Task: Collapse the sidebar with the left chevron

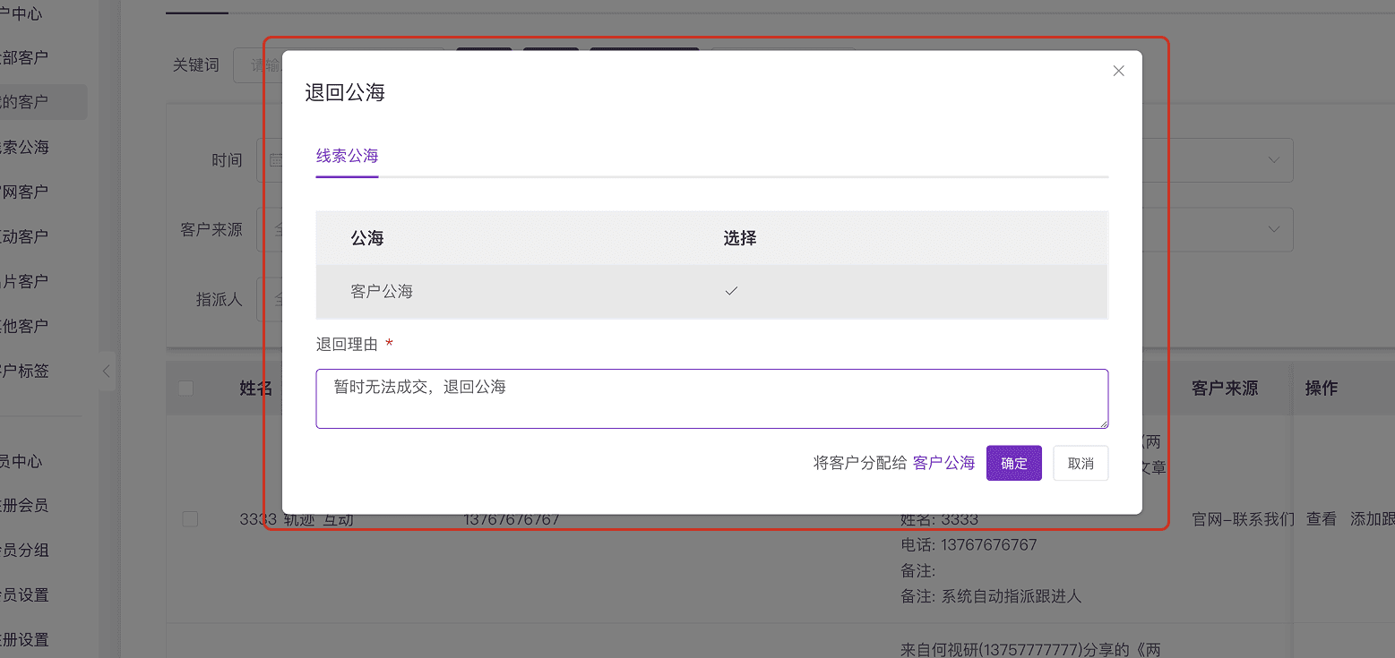Action: click(106, 371)
